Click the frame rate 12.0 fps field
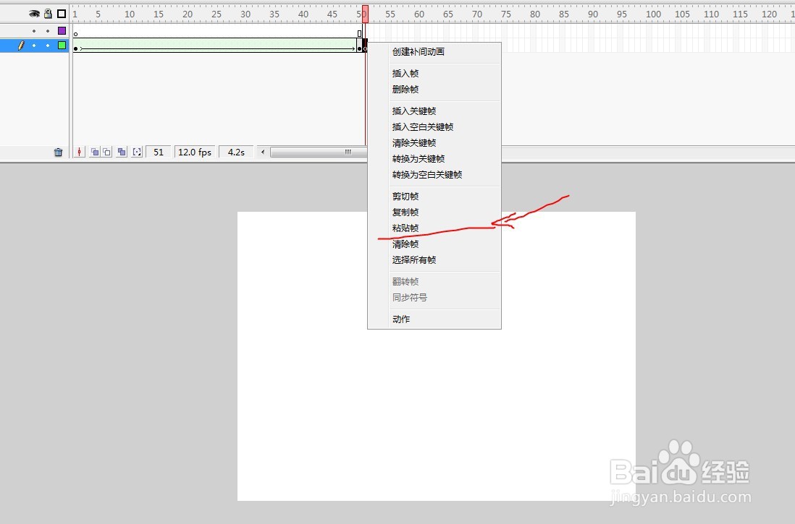 pos(195,152)
